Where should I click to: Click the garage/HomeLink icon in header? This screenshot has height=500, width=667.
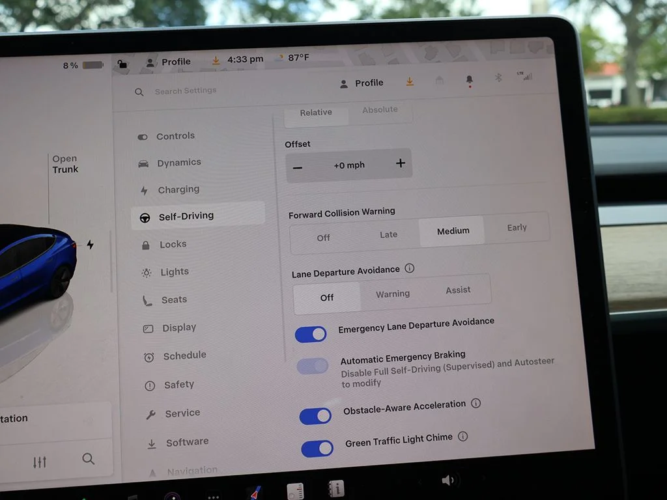tap(440, 80)
